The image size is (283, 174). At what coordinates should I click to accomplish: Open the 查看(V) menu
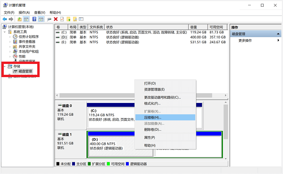pos(40,13)
